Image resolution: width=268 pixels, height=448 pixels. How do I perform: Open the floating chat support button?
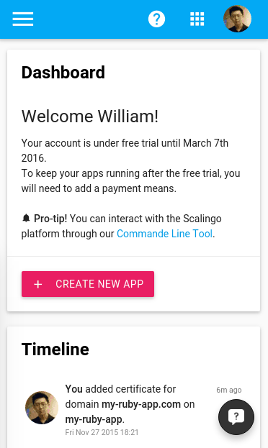[236, 417]
